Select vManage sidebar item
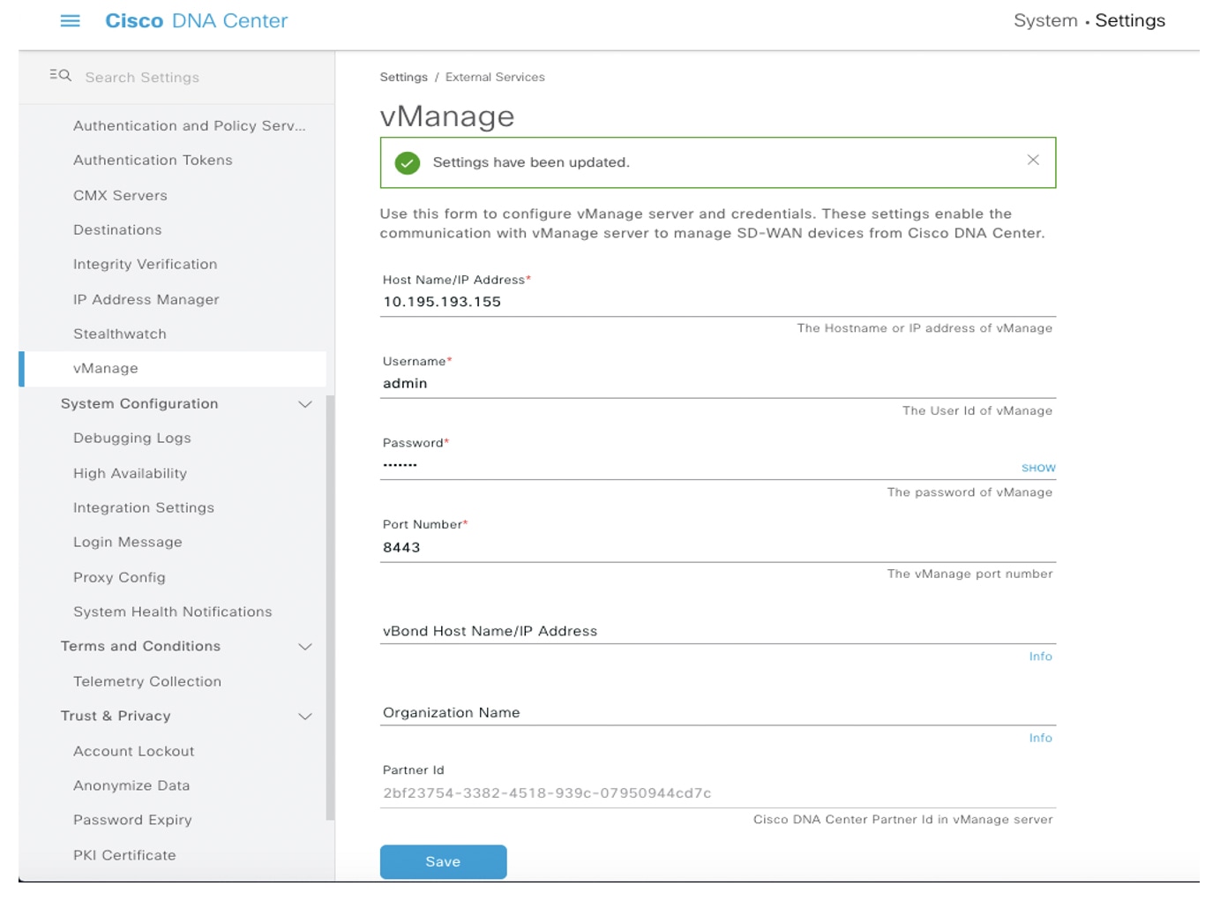 pos(173,369)
